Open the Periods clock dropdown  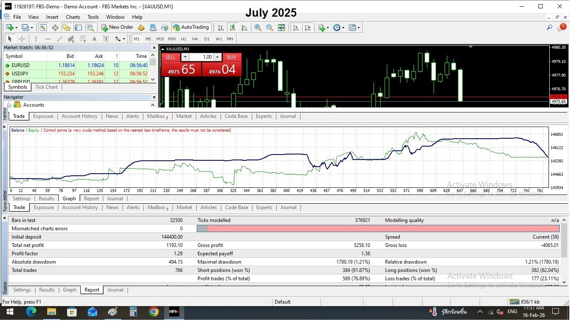(x=339, y=27)
